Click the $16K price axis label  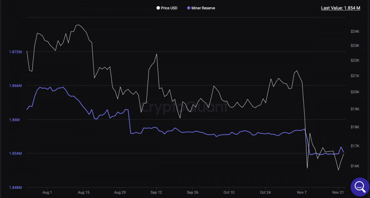pyautogui.click(x=355, y=166)
